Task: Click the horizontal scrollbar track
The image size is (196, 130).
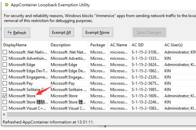Action: point(101,114)
